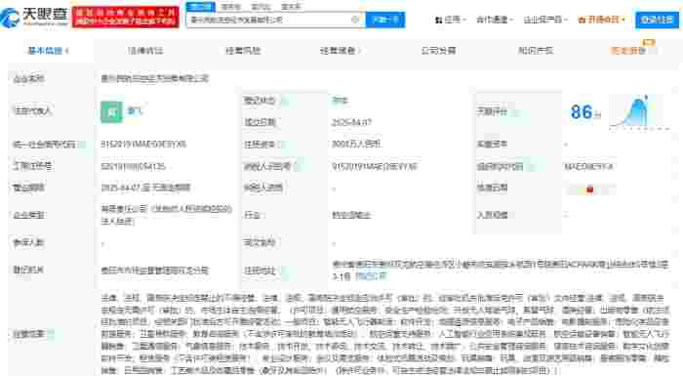
Task: Click the organization code value
Action: point(588,167)
